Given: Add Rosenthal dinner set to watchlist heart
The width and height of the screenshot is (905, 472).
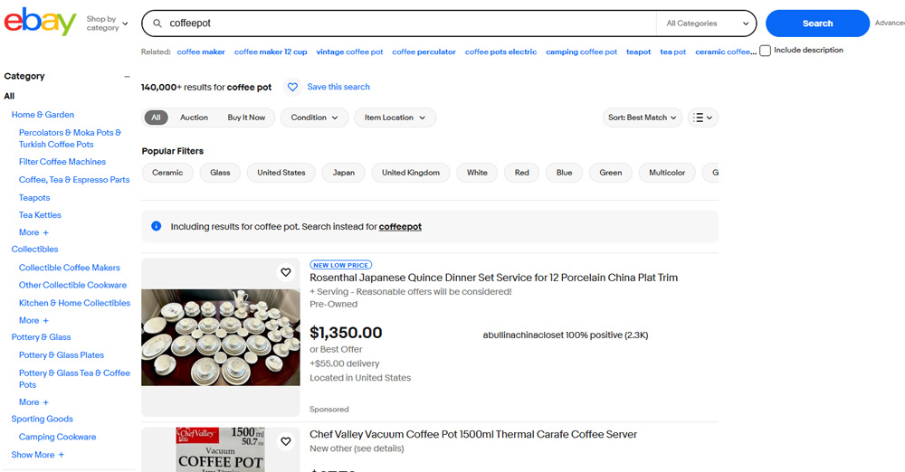Looking at the screenshot, I should [x=286, y=272].
